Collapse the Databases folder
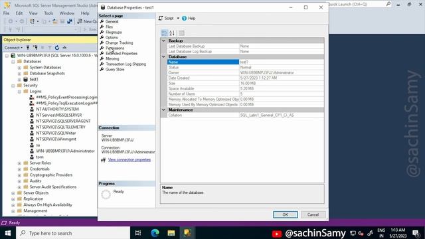 [x=13, y=62]
